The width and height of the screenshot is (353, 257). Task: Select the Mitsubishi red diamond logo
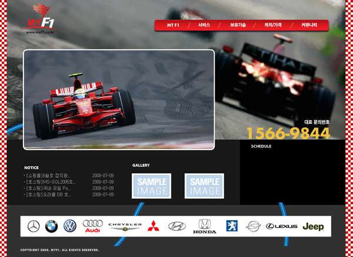pyautogui.click(x=153, y=226)
